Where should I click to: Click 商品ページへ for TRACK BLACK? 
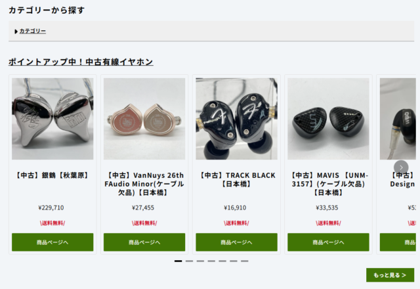(x=236, y=242)
